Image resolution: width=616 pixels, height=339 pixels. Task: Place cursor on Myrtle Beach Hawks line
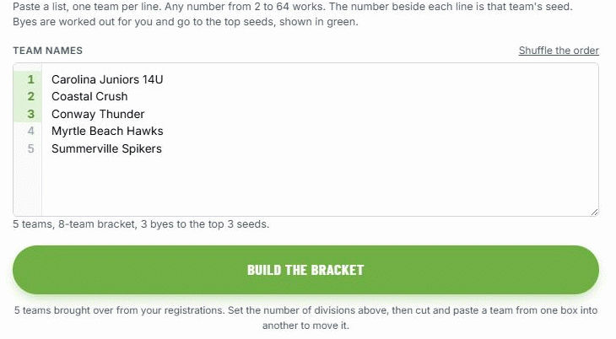tap(107, 132)
